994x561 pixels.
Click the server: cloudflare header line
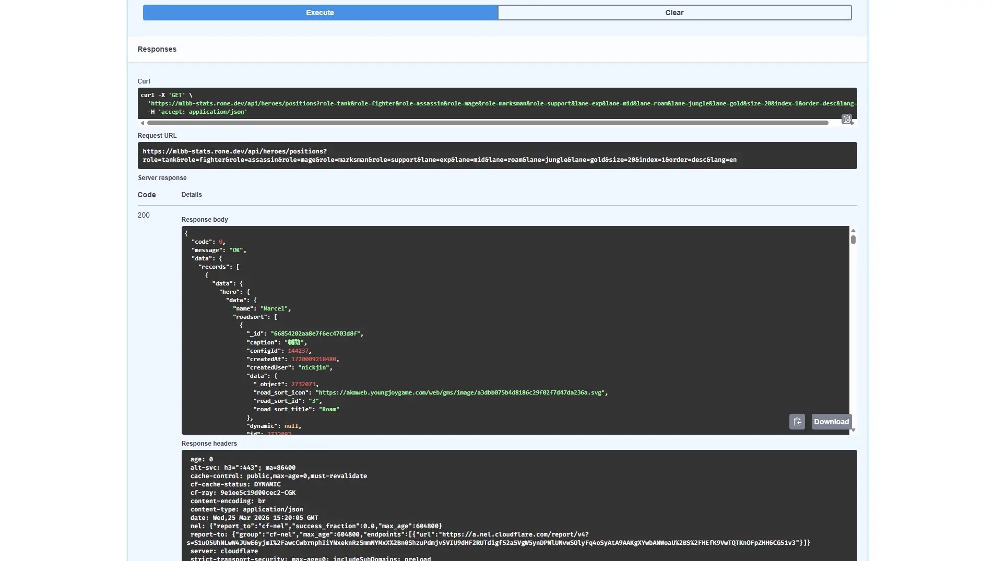tap(224, 551)
